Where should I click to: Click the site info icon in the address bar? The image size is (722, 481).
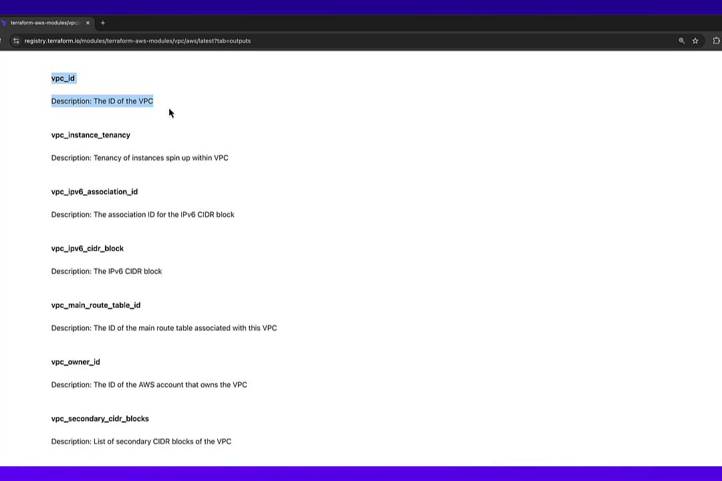(x=16, y=41)
